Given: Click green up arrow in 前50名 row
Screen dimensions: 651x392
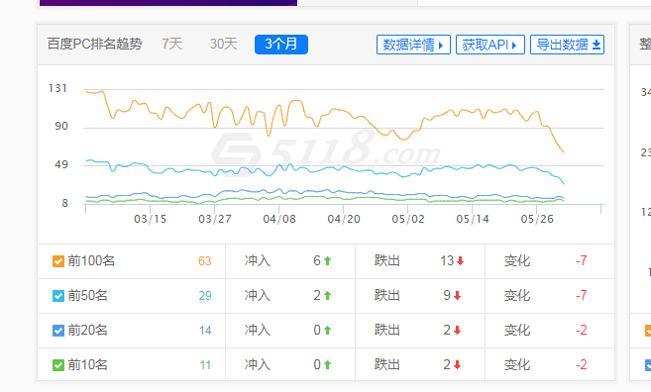Looking at the screenshot, I should tap(327, 296).
